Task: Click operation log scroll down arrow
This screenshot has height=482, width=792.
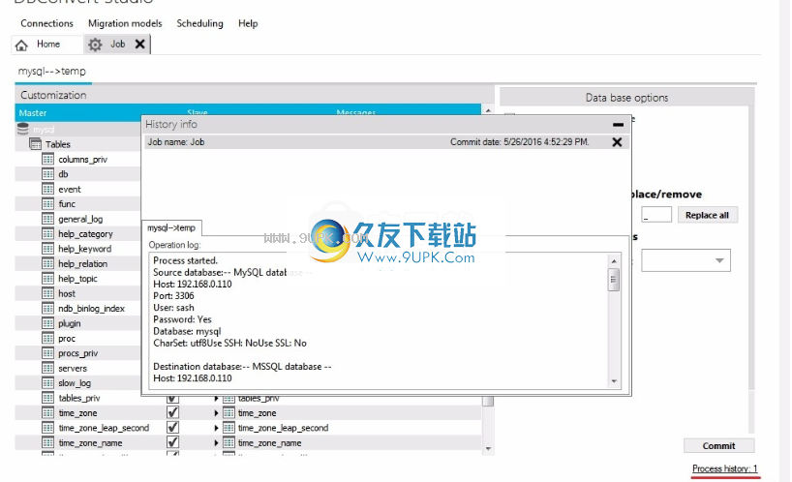Action: [x=614, y=381]
